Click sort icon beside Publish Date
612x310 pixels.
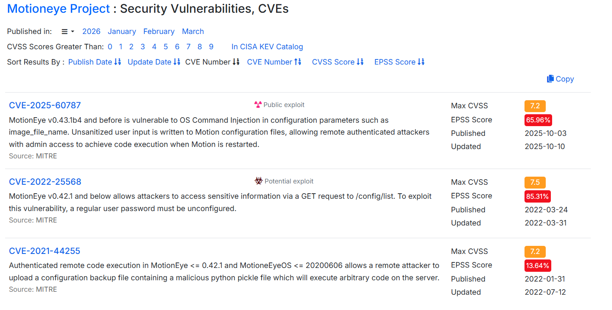pos(118,62)
